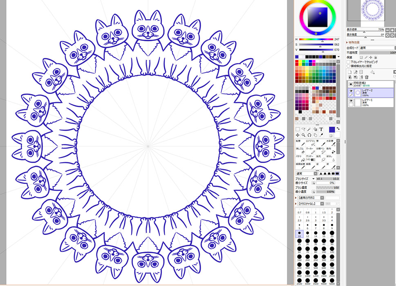The height and width of the screenshot is (286, 396).
Task: Open the 合成モード blend mode dropdown
Action: tap(378, 48)
